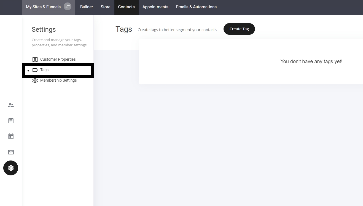Image resolution: width=363 pixels, height=206 pixels.
Task: Open the contacts people icon in left sidebar
Action: (11, 105)
